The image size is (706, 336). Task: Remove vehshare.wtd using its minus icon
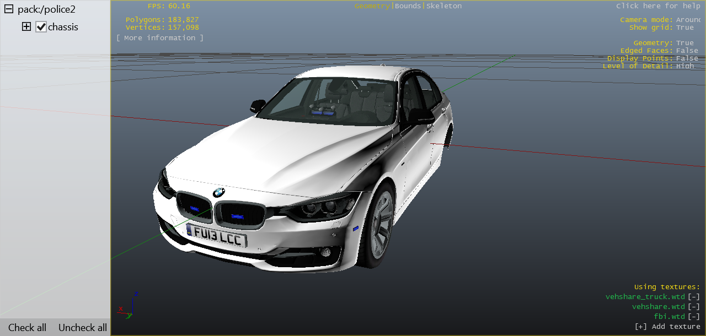(x=693, y=307)
